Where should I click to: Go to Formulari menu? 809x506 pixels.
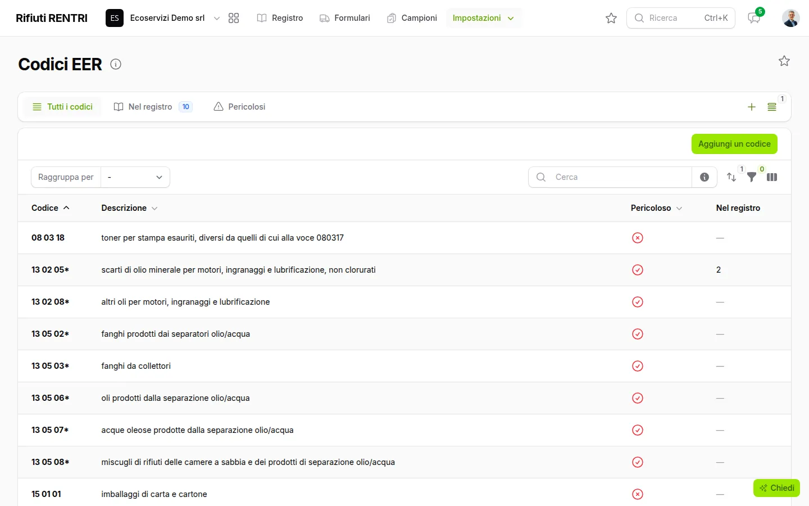[345, 18]
